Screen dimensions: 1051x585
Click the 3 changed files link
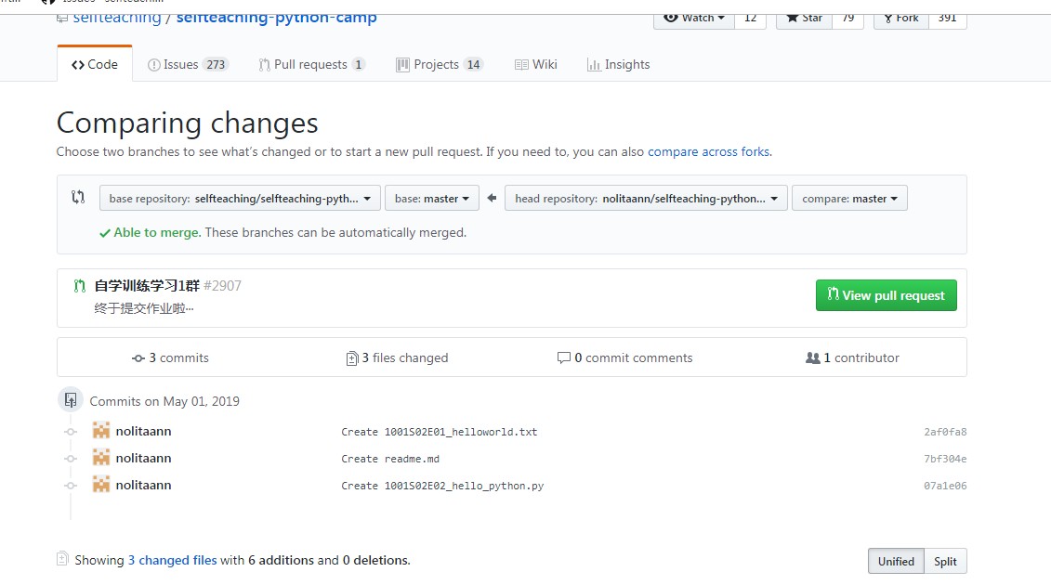tap(172, 560)
